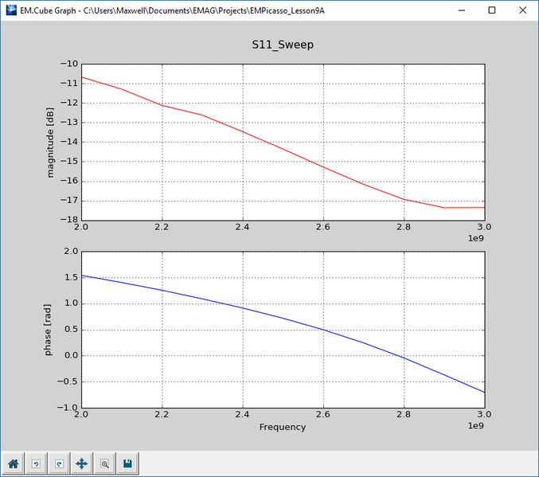Click the −14 tick on magnitude axis
This screenshot has height=477, width=539.
tap(69, 142)
